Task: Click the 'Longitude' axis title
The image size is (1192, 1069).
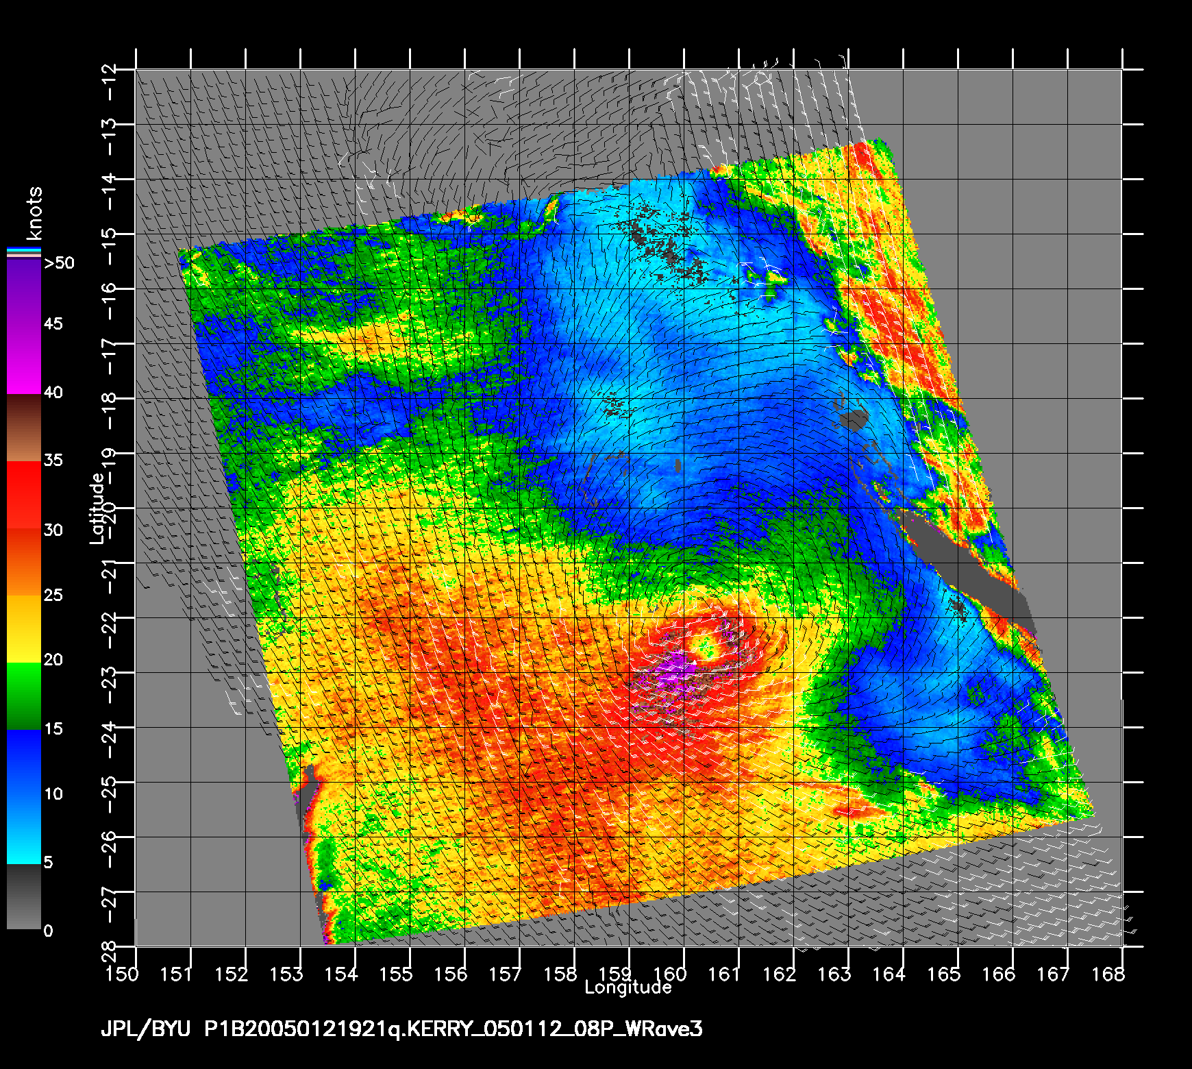Action: click(x=628, y=987)
